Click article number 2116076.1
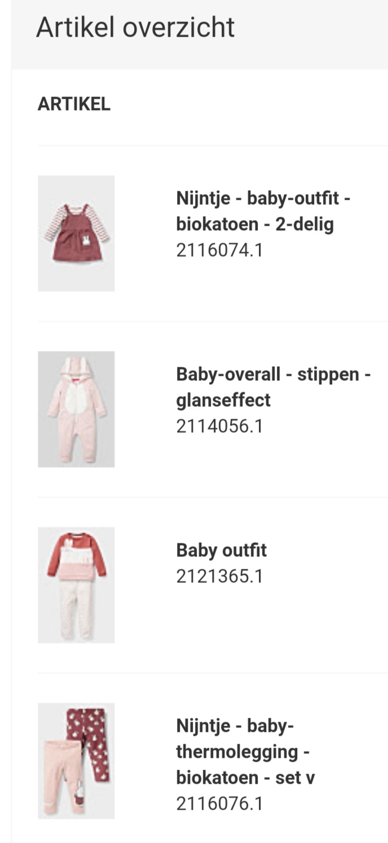 [219, 804]
